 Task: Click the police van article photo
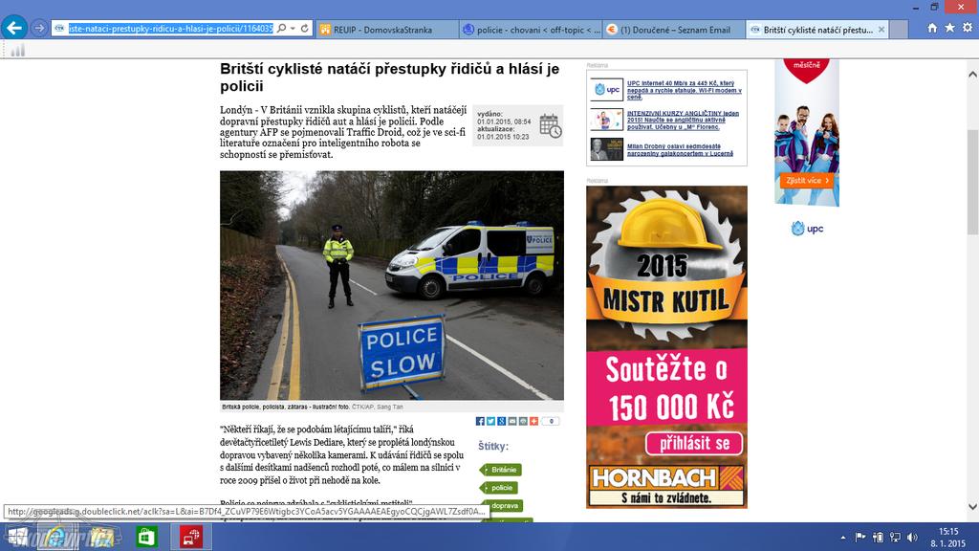(x=391, y=285)
